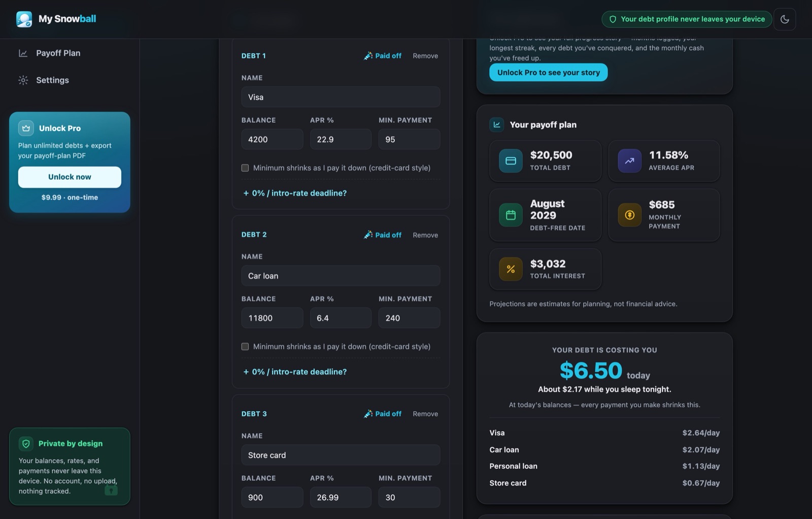Click the party icon beside Debt 2 Paid off
The image size is (812, 519).
pos(368,235)
